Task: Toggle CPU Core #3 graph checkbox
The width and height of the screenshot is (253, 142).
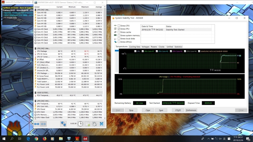Action: tap(171, 51)
